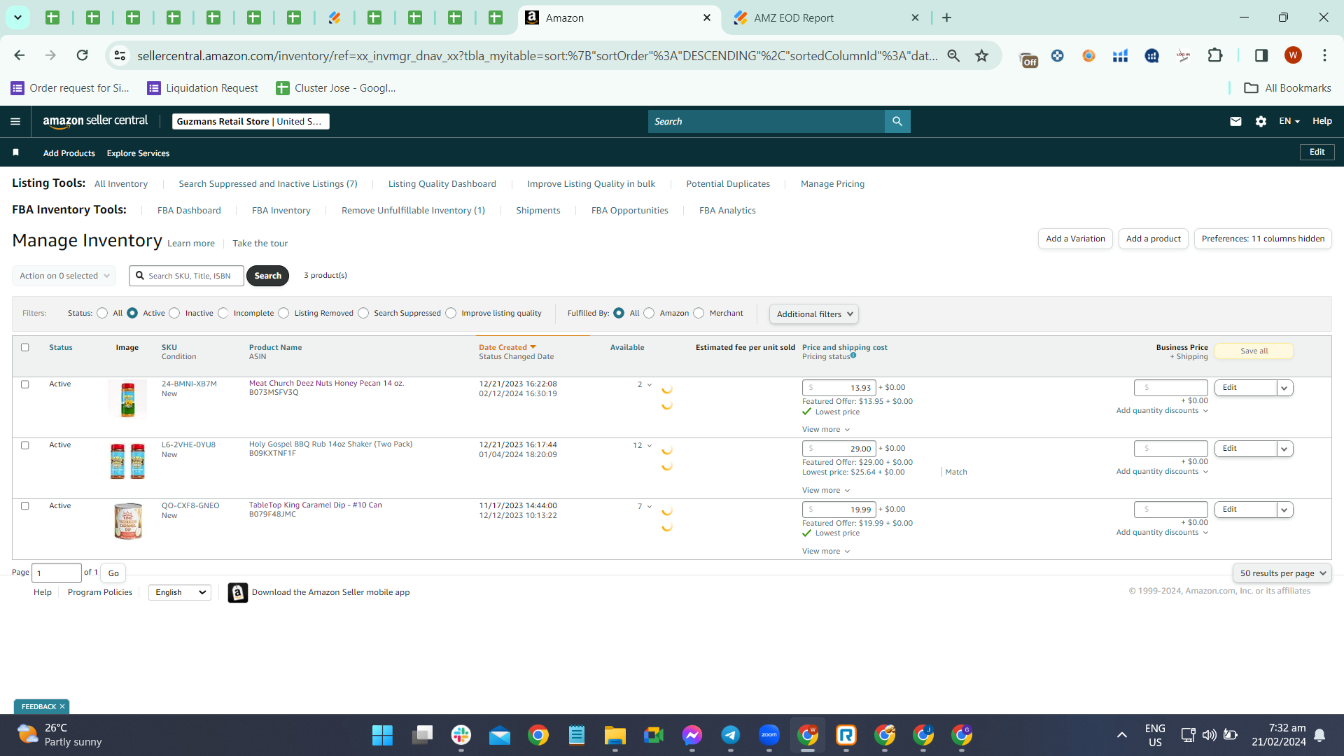Launch Slack from the taskbar
This screenshot has height=756, width=1344.
(461, 735)
